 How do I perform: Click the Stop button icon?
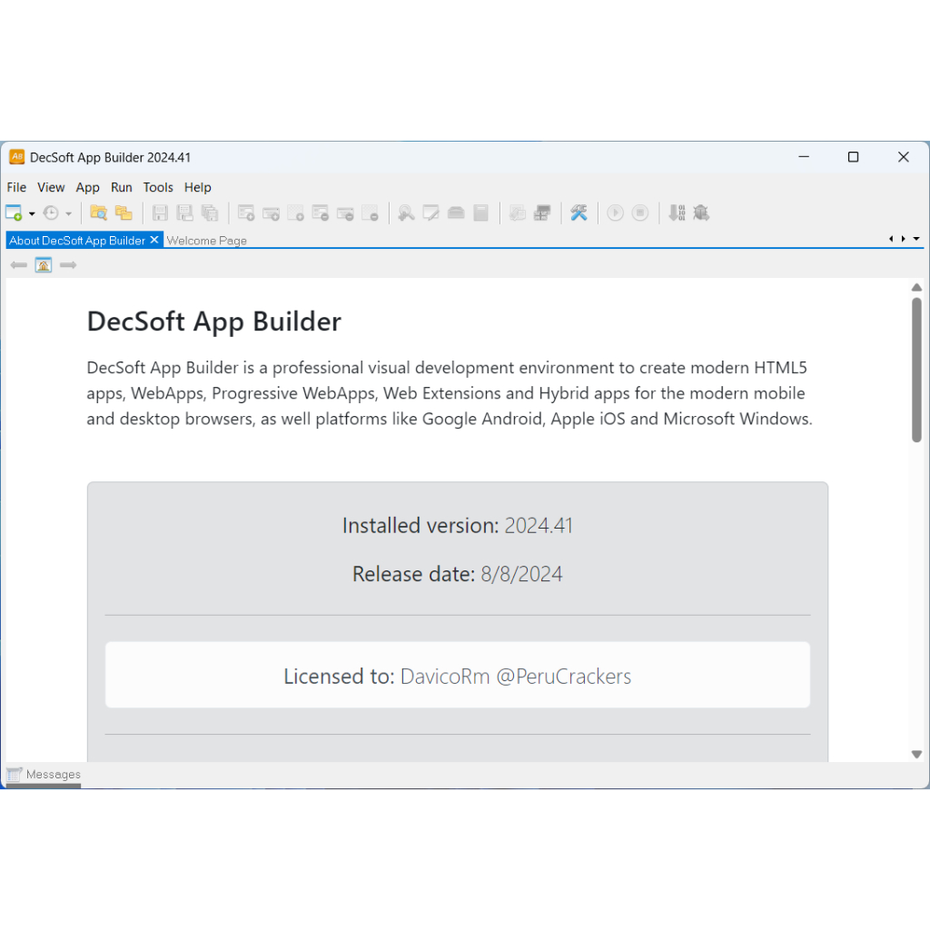[x=640, y=213]
